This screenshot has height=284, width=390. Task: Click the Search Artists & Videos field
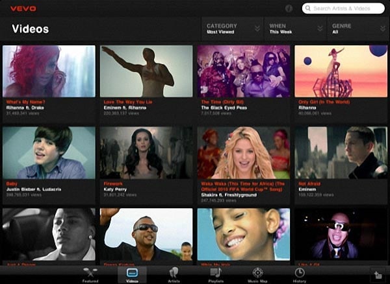coord(343,8)
